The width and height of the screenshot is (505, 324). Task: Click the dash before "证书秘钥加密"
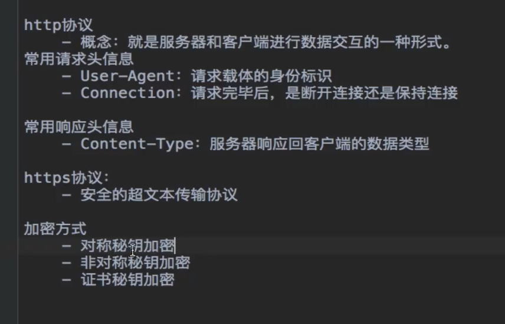pos(67,279)
